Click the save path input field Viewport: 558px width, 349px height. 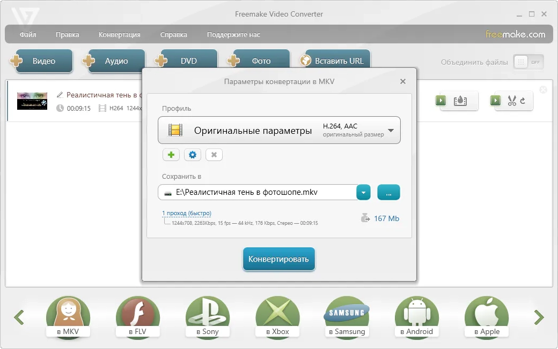coord(258,192)
